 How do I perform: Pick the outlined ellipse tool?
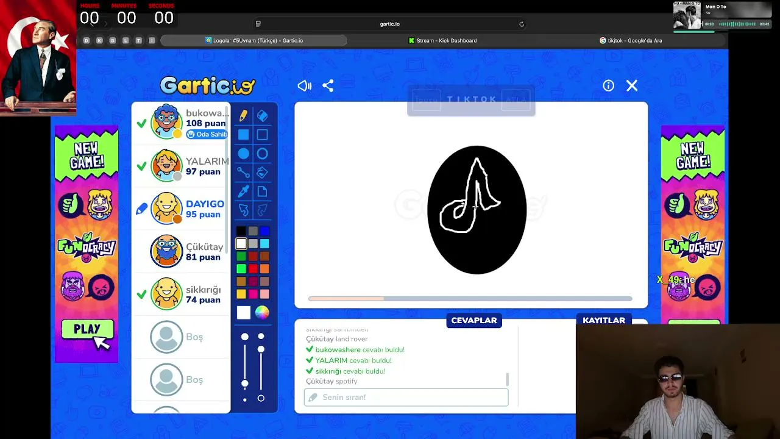click(262, 154)
